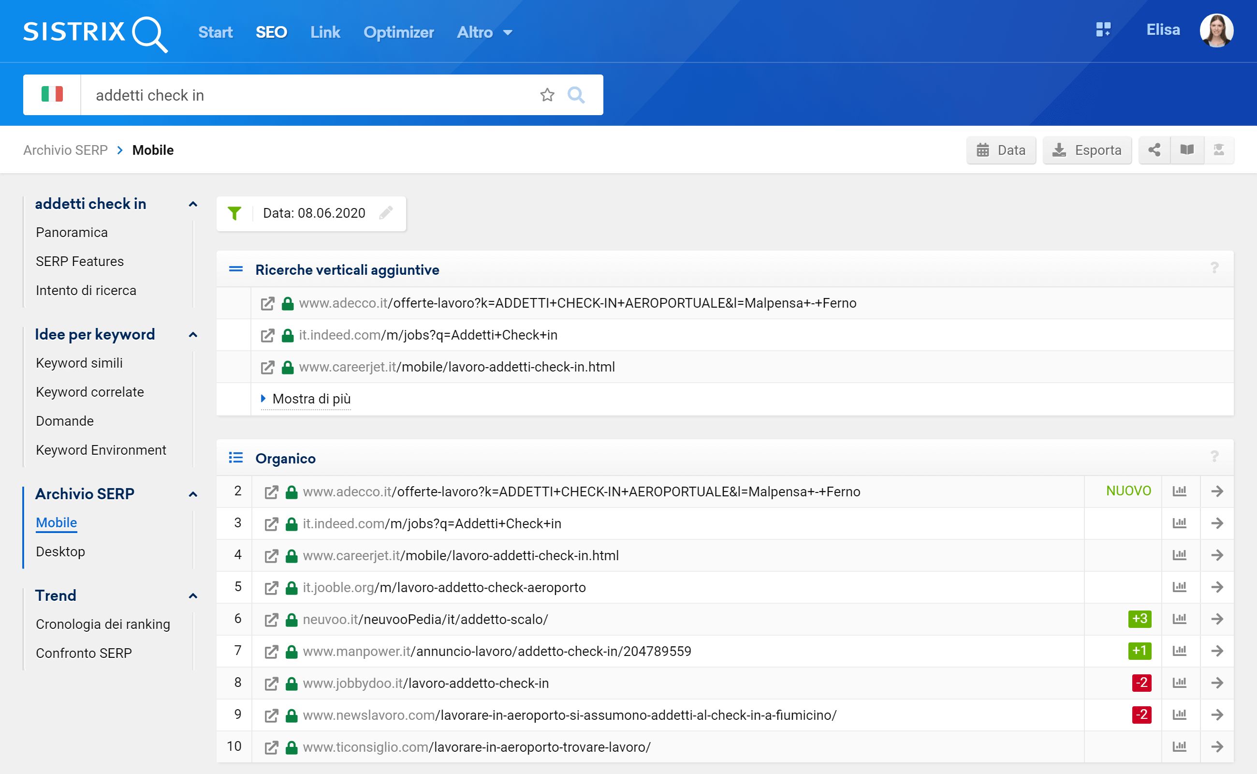Open Keyword simili
Image resolution: width=1257 pixels, height=774 pixels.
point(79,363)
